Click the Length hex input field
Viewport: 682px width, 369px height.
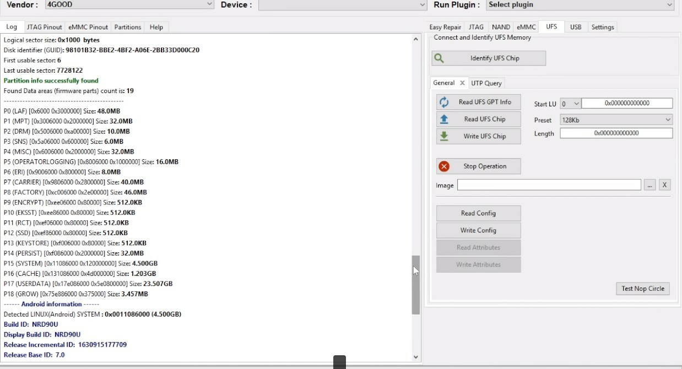point(616,133)
